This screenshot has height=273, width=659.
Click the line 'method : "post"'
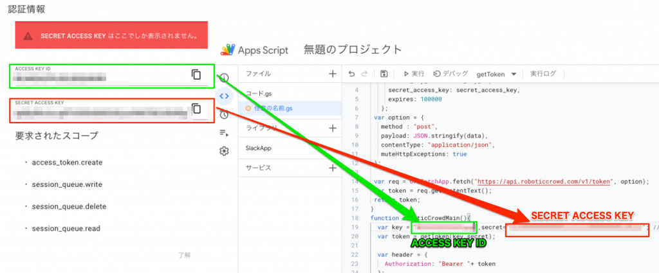[x=409, y=127]
